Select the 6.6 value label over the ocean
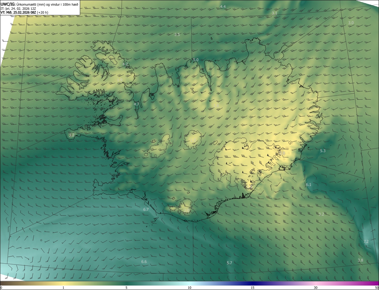Image resolution: width=379 pixels, height=290 pixels. 144,262
